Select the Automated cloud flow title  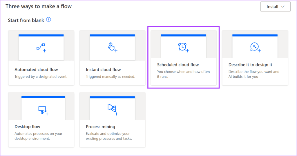pyautogui.click(x=36, y=70)
